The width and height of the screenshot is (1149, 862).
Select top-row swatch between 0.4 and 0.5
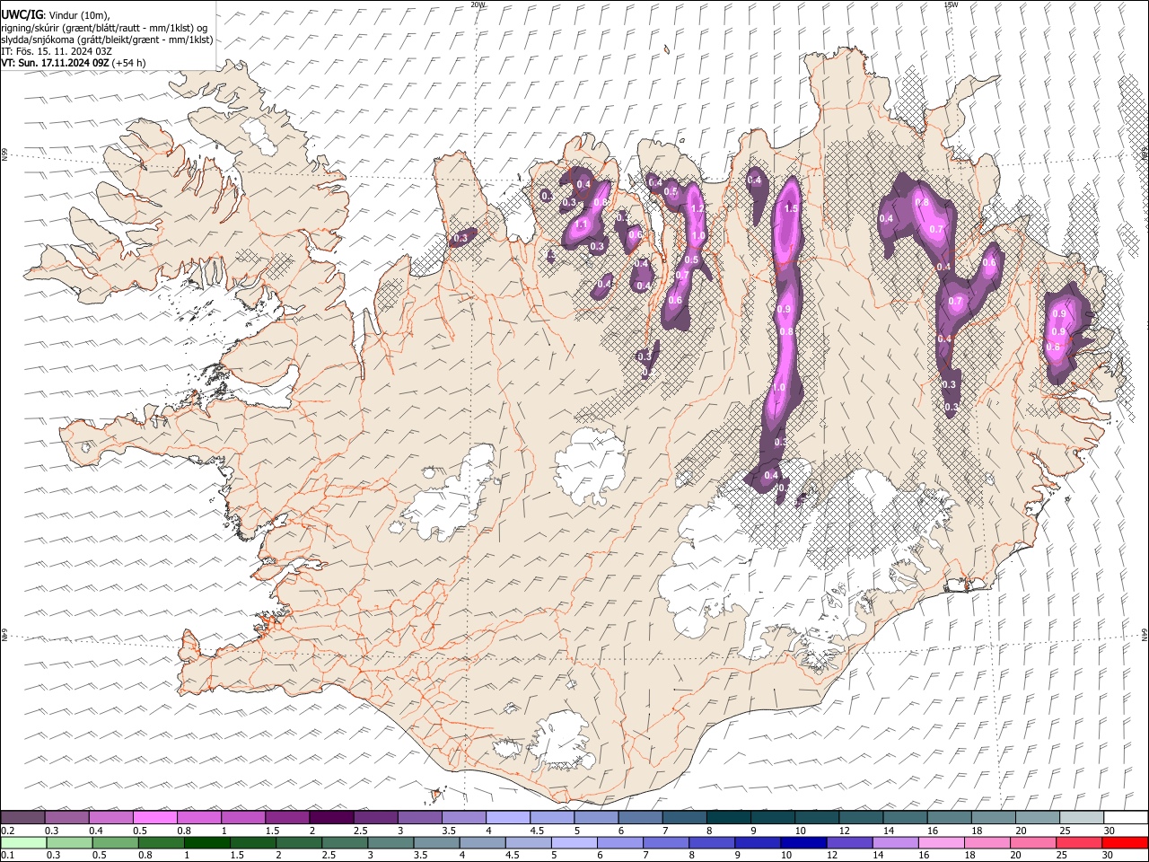tap(110, 818)
